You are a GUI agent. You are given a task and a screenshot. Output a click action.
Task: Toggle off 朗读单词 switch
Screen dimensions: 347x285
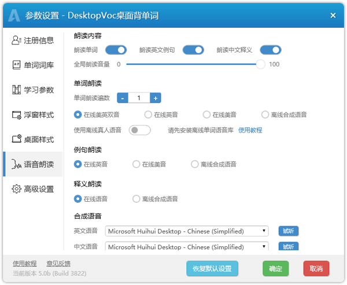(x=116, y=50)
